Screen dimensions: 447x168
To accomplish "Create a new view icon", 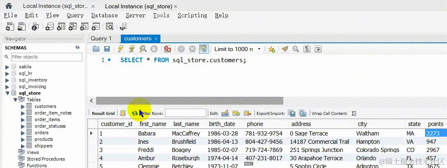I will pos(73,26).
